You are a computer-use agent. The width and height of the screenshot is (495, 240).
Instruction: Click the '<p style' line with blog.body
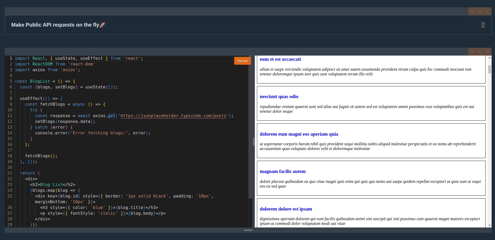tap(103, 213)
